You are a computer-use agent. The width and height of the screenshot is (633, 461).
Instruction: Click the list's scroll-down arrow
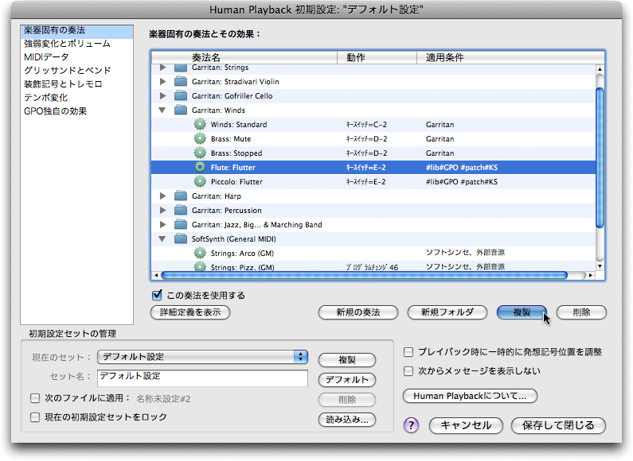click(x=600, y=266)
